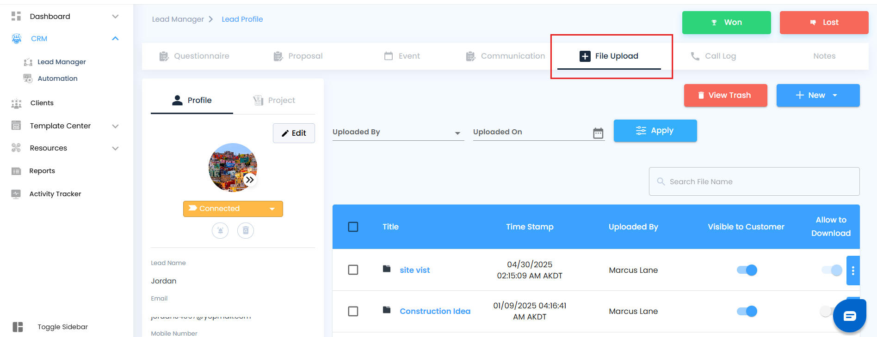
Task: Open the Construction Idea folder link
Action: pyautogui.click(x=435, y=311)
